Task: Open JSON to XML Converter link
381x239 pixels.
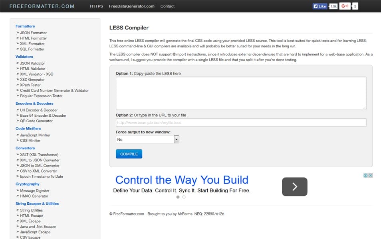Action: point(40,166)
